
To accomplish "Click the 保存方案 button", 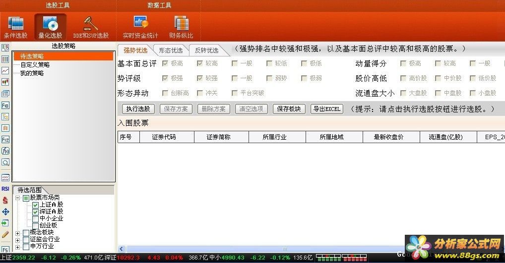I will (x=176, y=109).
